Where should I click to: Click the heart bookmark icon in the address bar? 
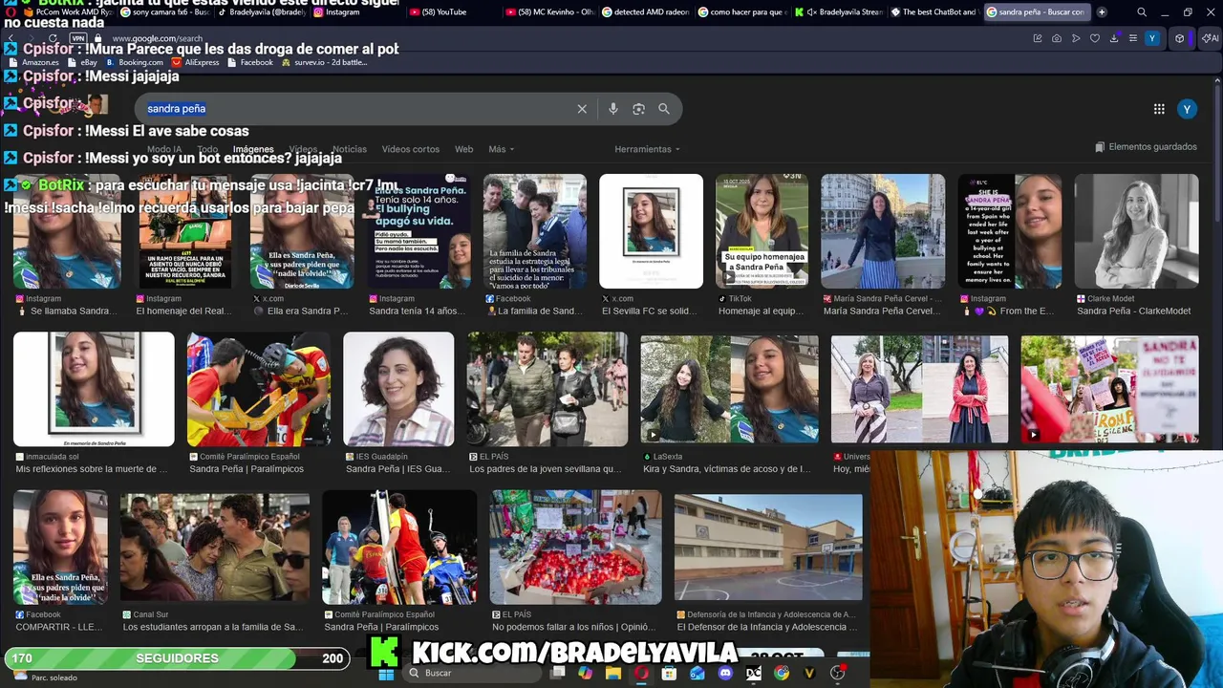pos(1095,38)
